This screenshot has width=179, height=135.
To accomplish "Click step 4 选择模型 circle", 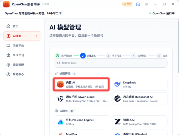I will click(x=134, y=56).
